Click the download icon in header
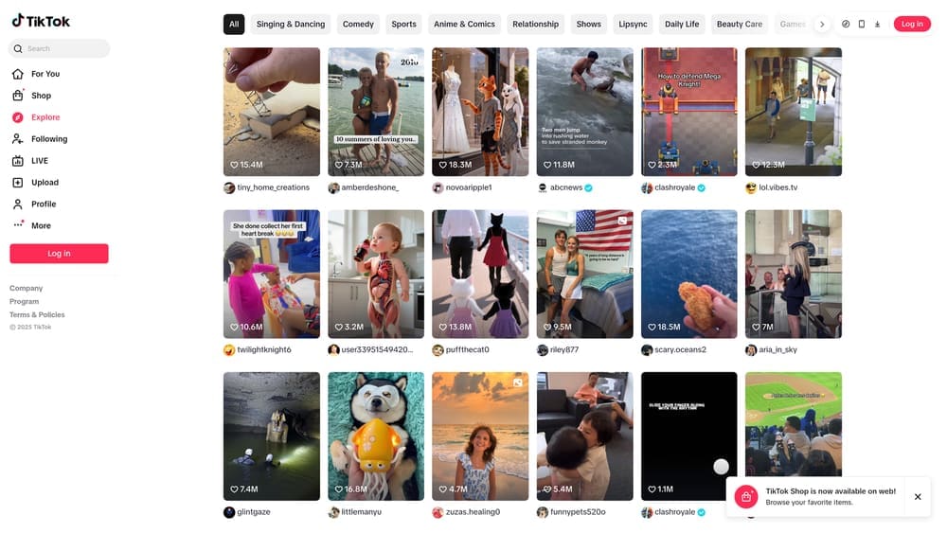 (x=877, y=25)
